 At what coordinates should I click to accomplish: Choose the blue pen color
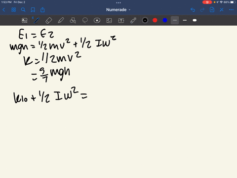(x=165, y=20)
